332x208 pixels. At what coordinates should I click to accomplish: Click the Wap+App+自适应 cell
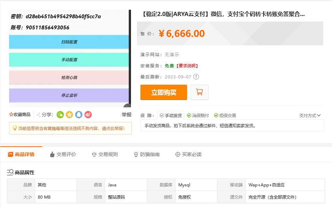pyautogui.click(x=285, y=185)
